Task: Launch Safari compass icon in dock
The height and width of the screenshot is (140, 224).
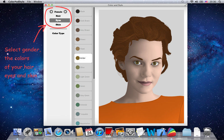Action: click(x=58, y=132)
